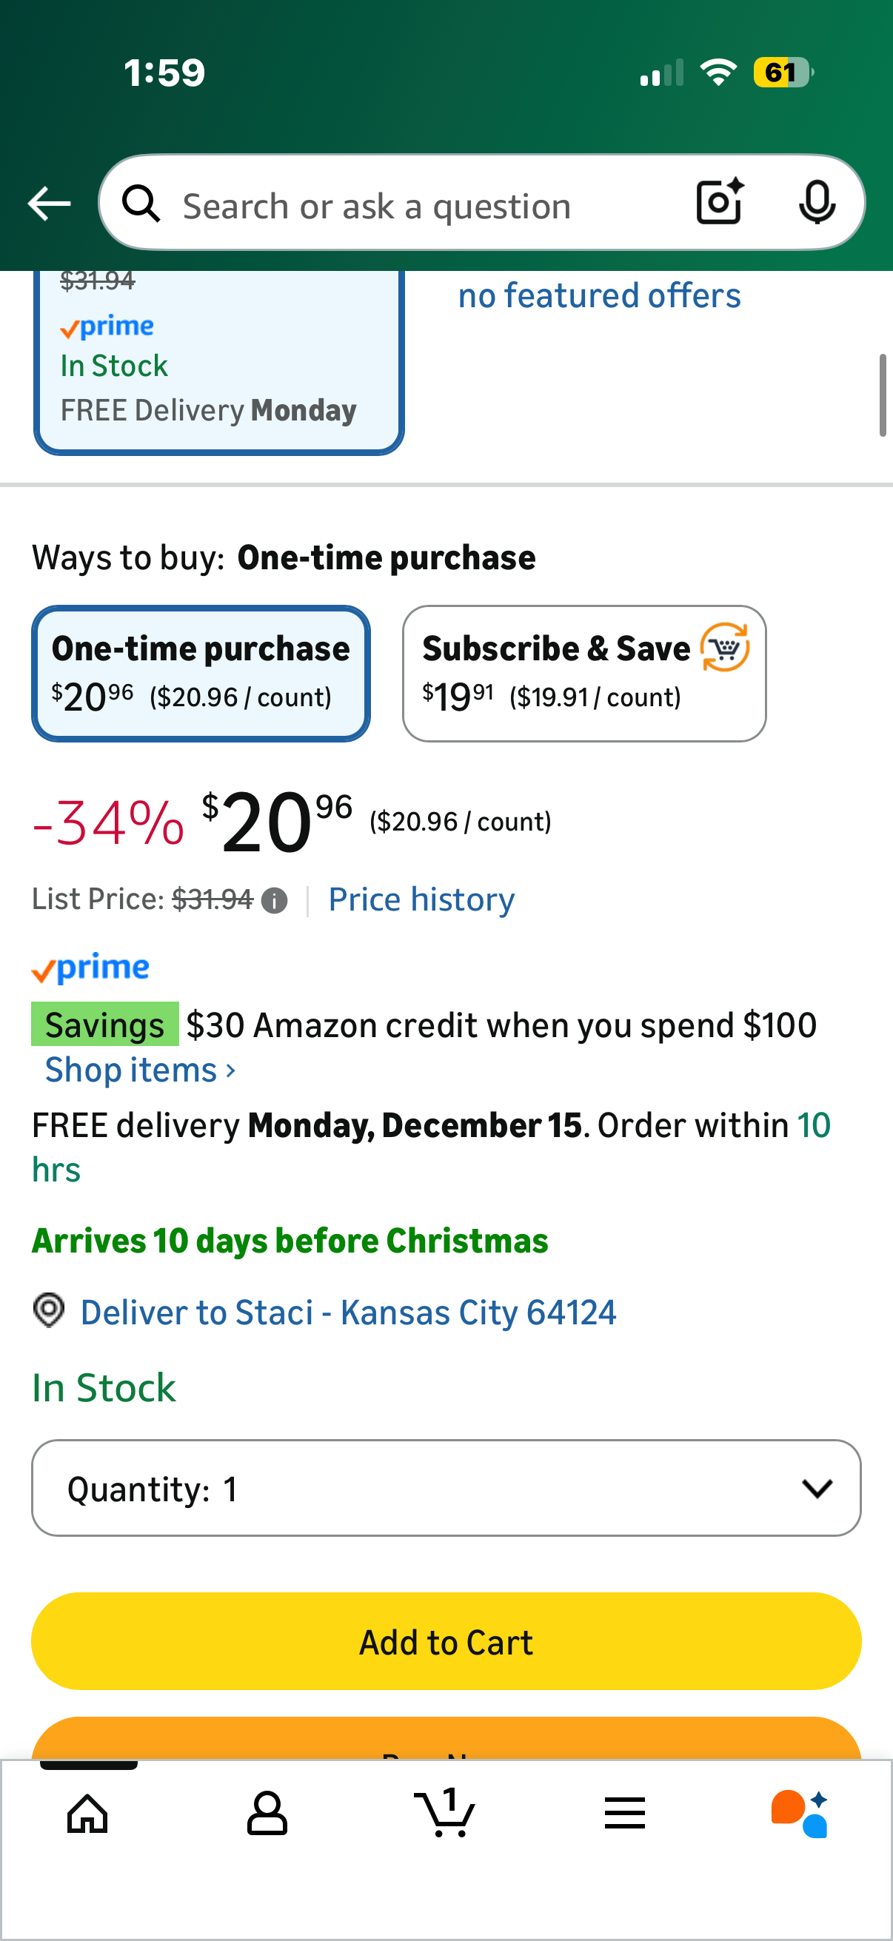Open the Home tab icon
The image size is (893, 1941).
pyautogui.click(x=87, y=1813)
